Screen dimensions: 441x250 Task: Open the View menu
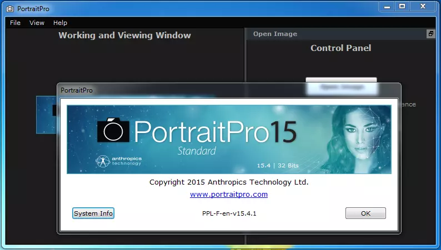[37, 23]
